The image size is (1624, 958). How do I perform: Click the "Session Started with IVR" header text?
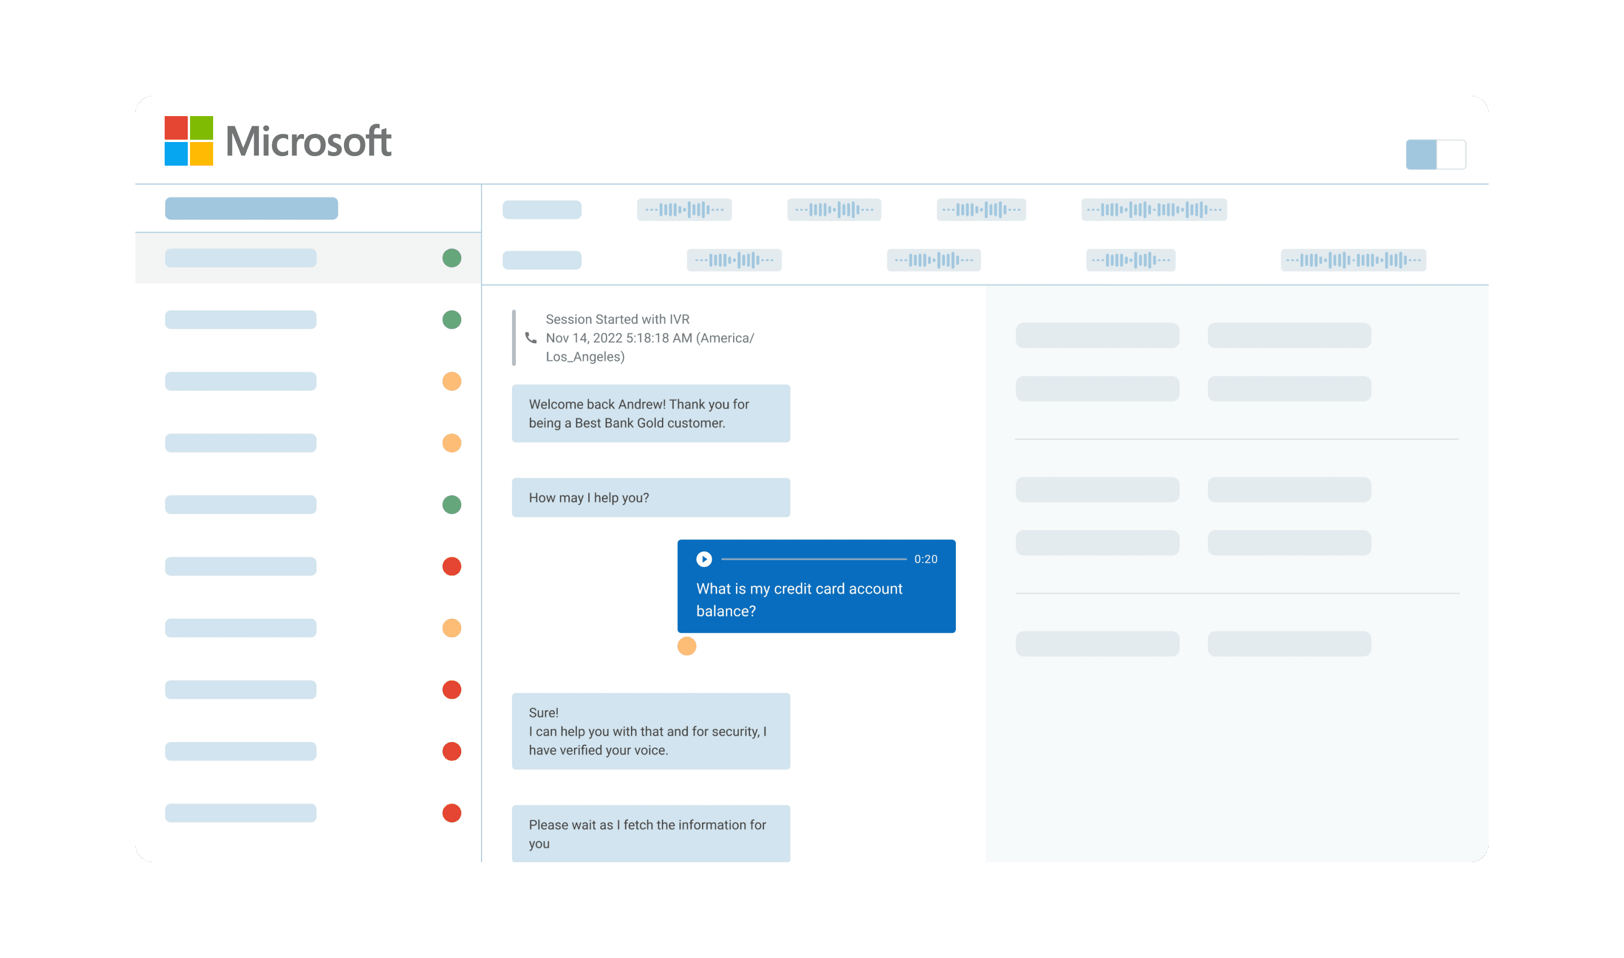[x=617, y=319]
